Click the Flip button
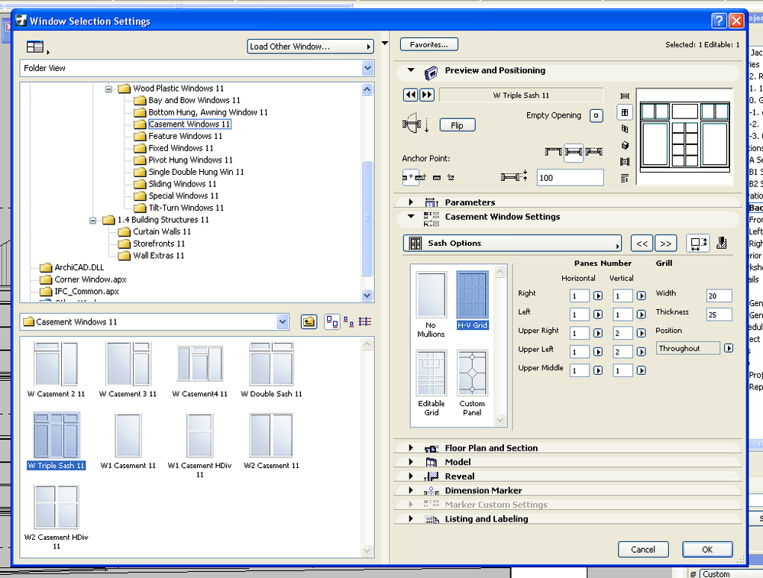The height and width of the screenshot is (578, 763). [457, 125]
